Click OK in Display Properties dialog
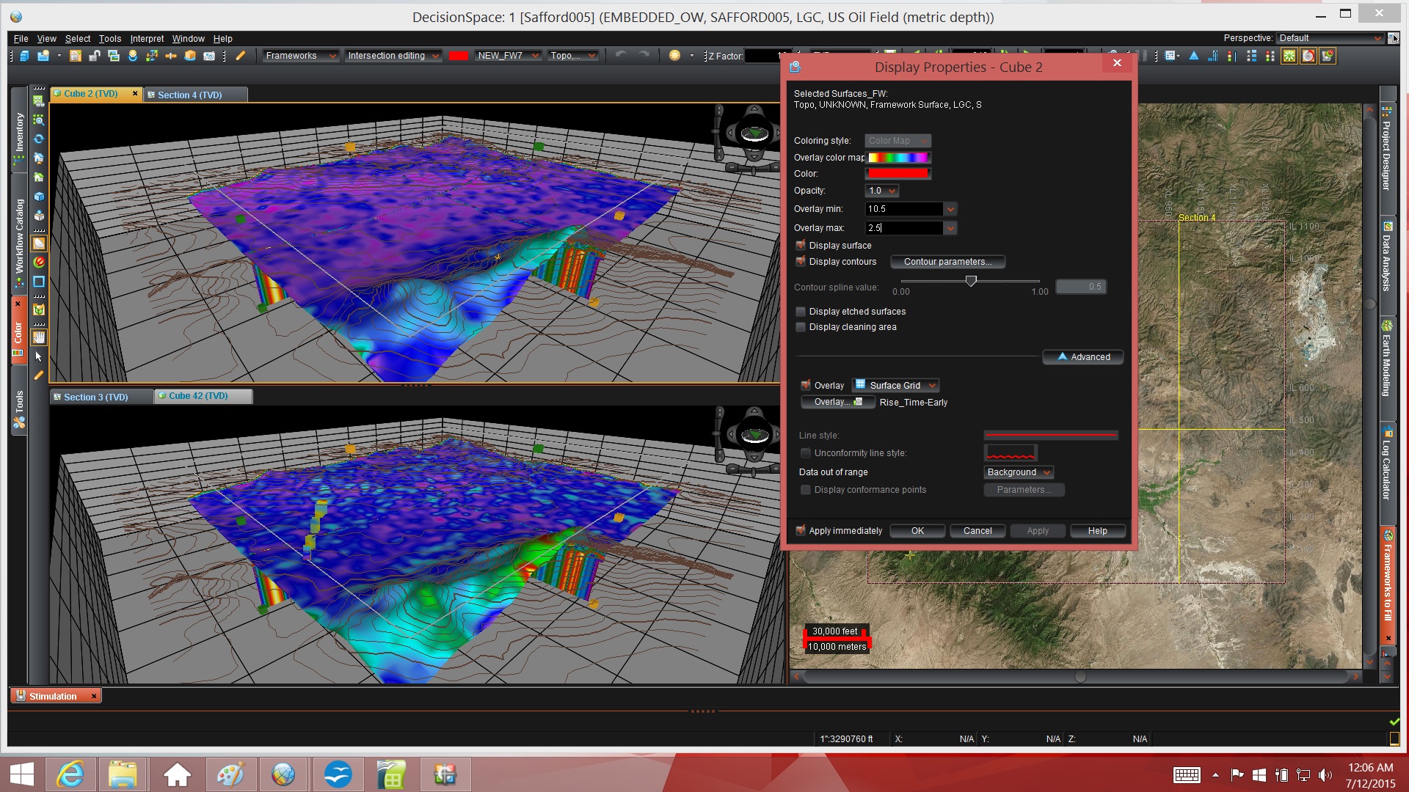The image size is (1409, 792). click(917, 531)
